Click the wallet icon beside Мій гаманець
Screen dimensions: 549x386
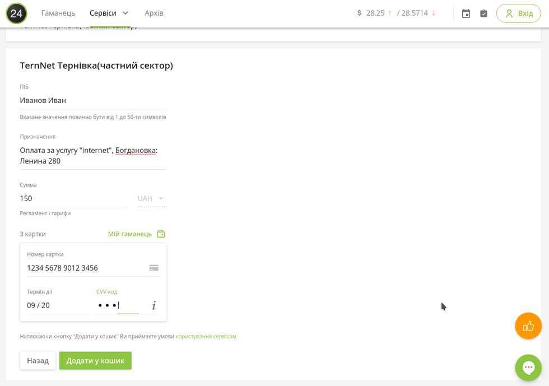coord(161,234)
